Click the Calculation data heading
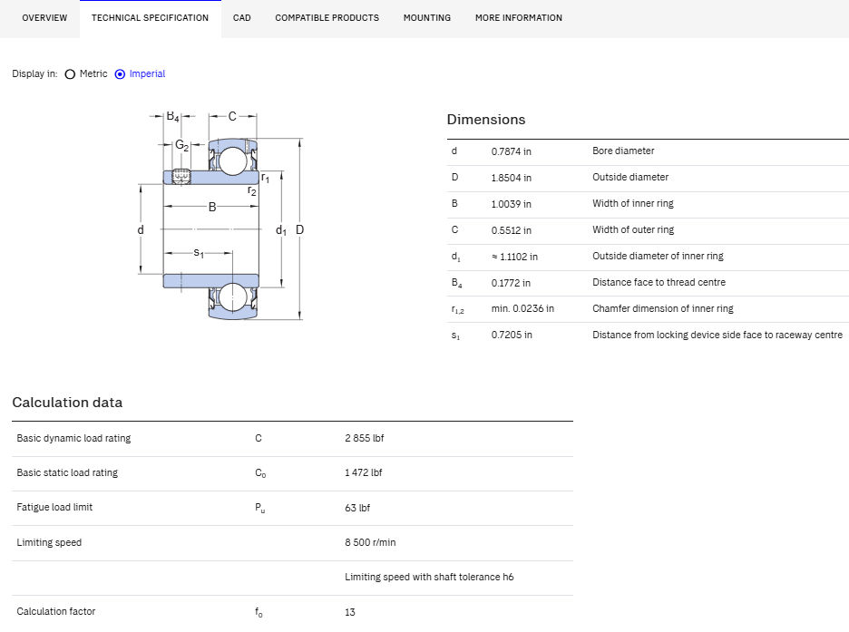849x632 pixels. click(67, 403)
